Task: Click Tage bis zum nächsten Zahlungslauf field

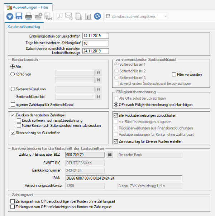Action: pos(96,44)
